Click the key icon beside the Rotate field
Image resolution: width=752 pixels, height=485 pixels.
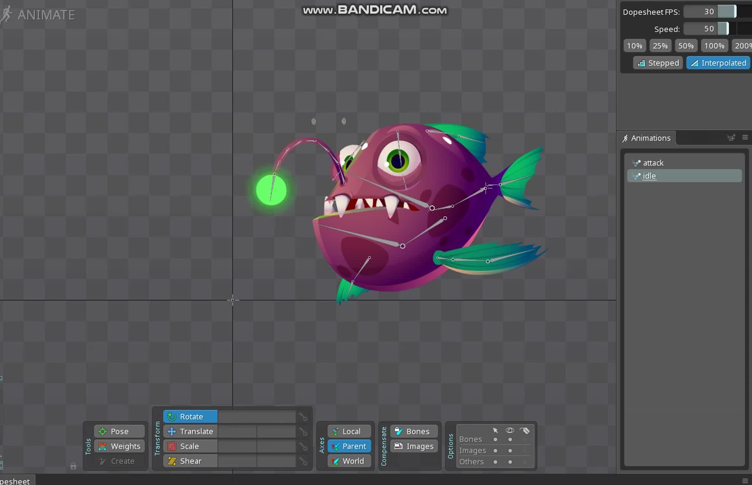point(303,416)
